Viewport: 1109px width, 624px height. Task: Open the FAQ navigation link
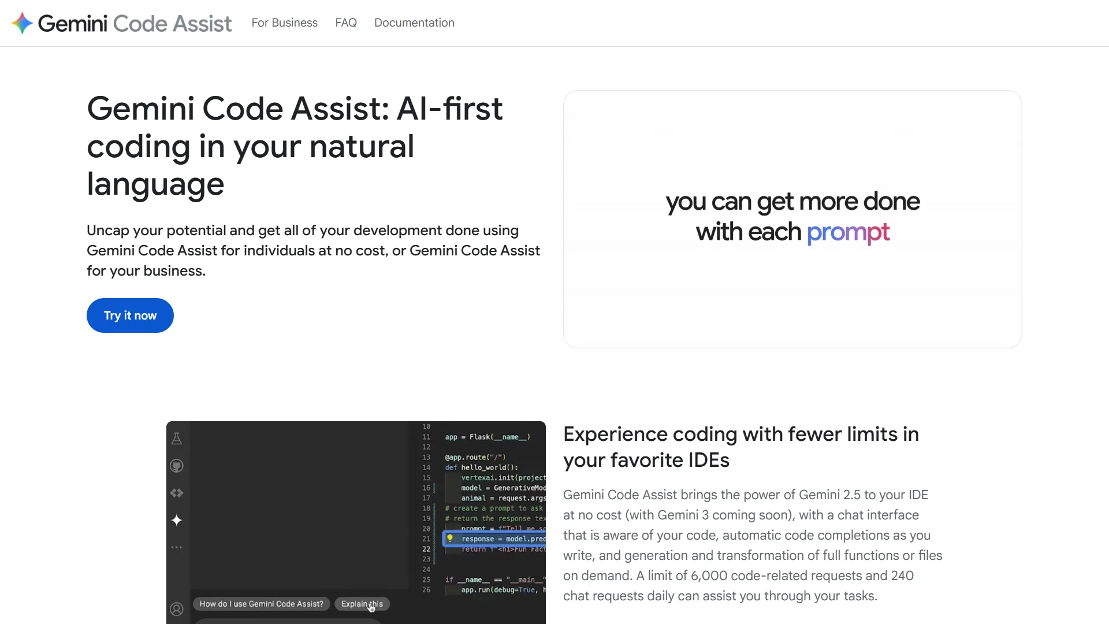point(346,23)
